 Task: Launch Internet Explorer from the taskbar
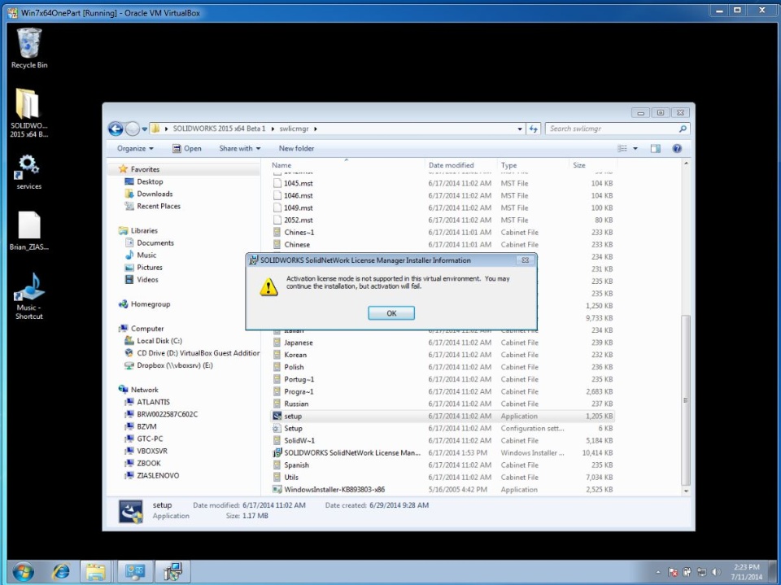pyautogui.click(x=61, y=571)
